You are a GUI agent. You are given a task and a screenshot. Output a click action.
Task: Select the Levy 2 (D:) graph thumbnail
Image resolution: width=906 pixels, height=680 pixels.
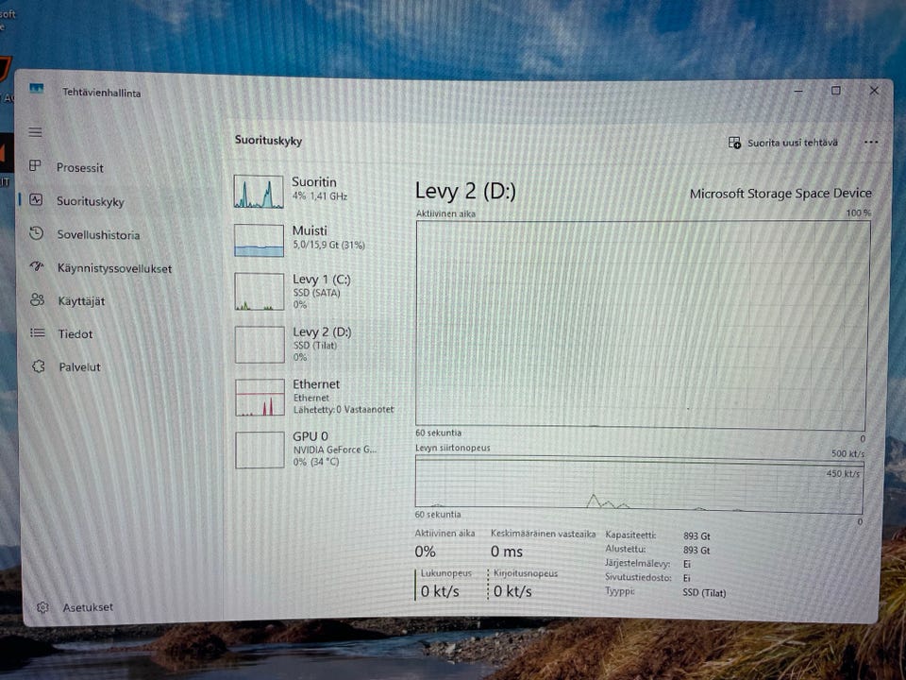click(x=260, y=345)
